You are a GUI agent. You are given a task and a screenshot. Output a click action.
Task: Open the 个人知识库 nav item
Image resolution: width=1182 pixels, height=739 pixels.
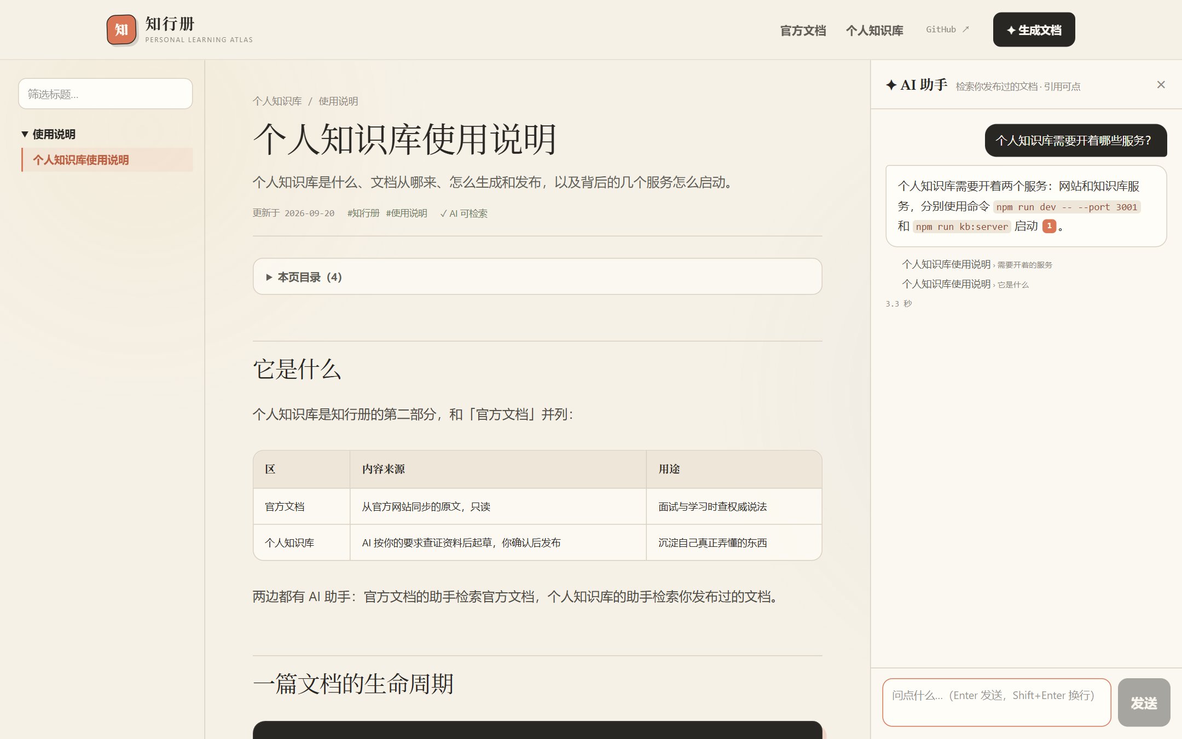coord(874,30)
